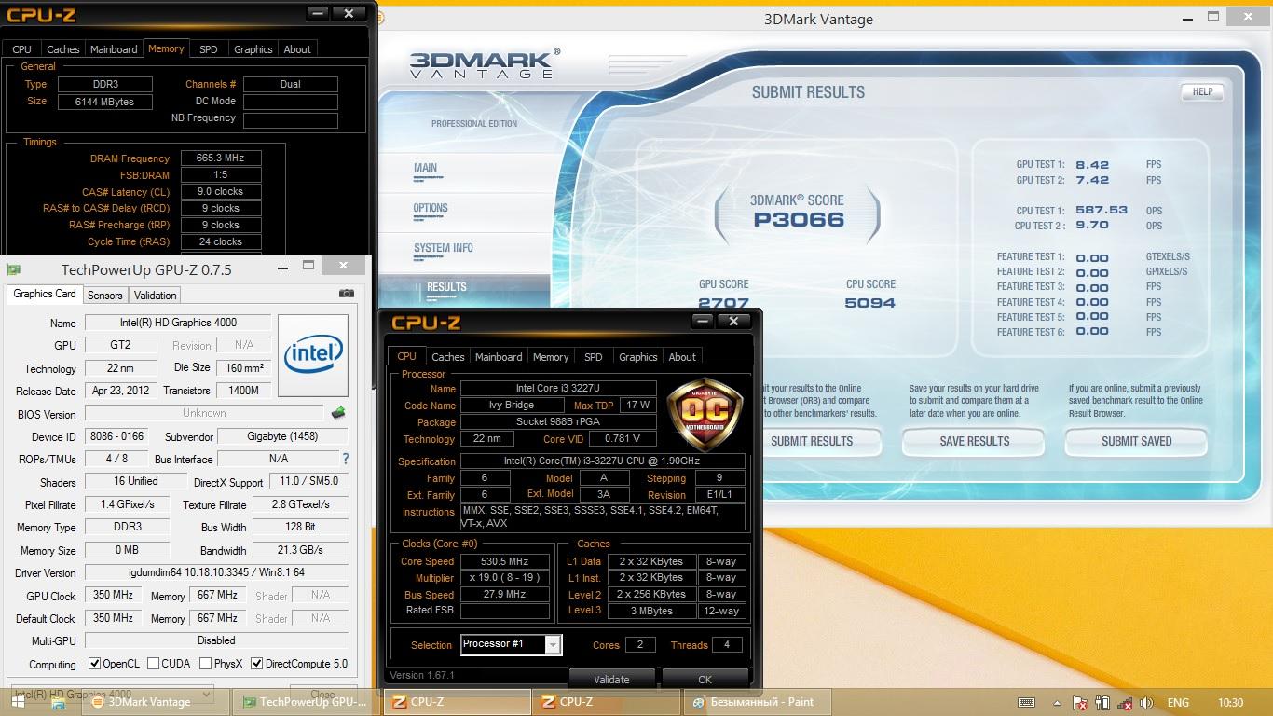Open About tab in back CPU-Z window

[297, 49]
